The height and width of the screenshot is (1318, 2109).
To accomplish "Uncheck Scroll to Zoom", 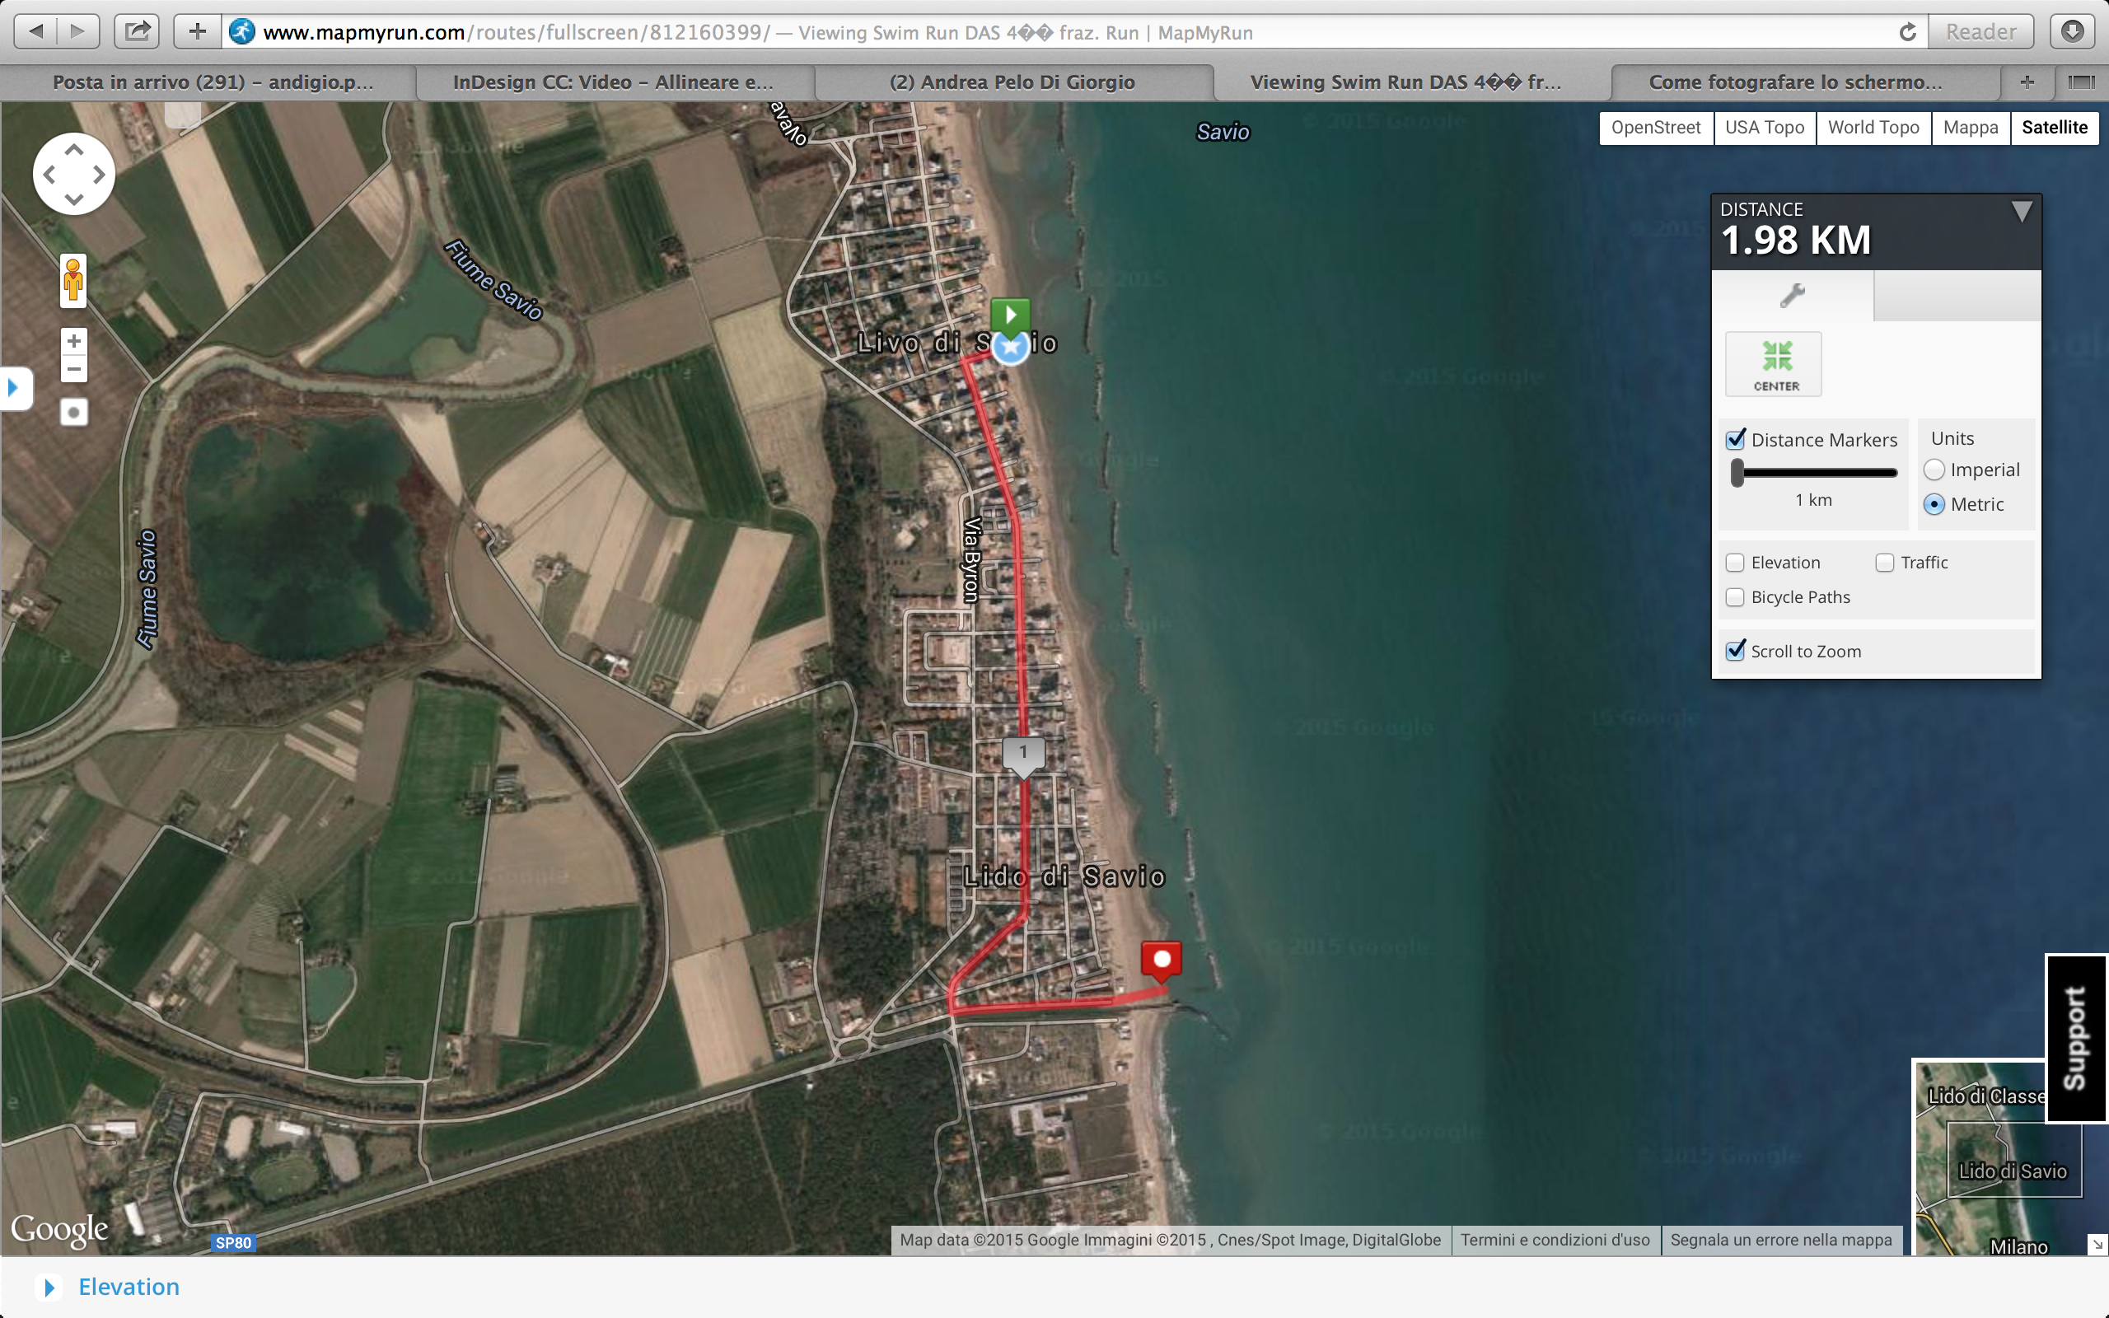I will tap(1735, 650).
